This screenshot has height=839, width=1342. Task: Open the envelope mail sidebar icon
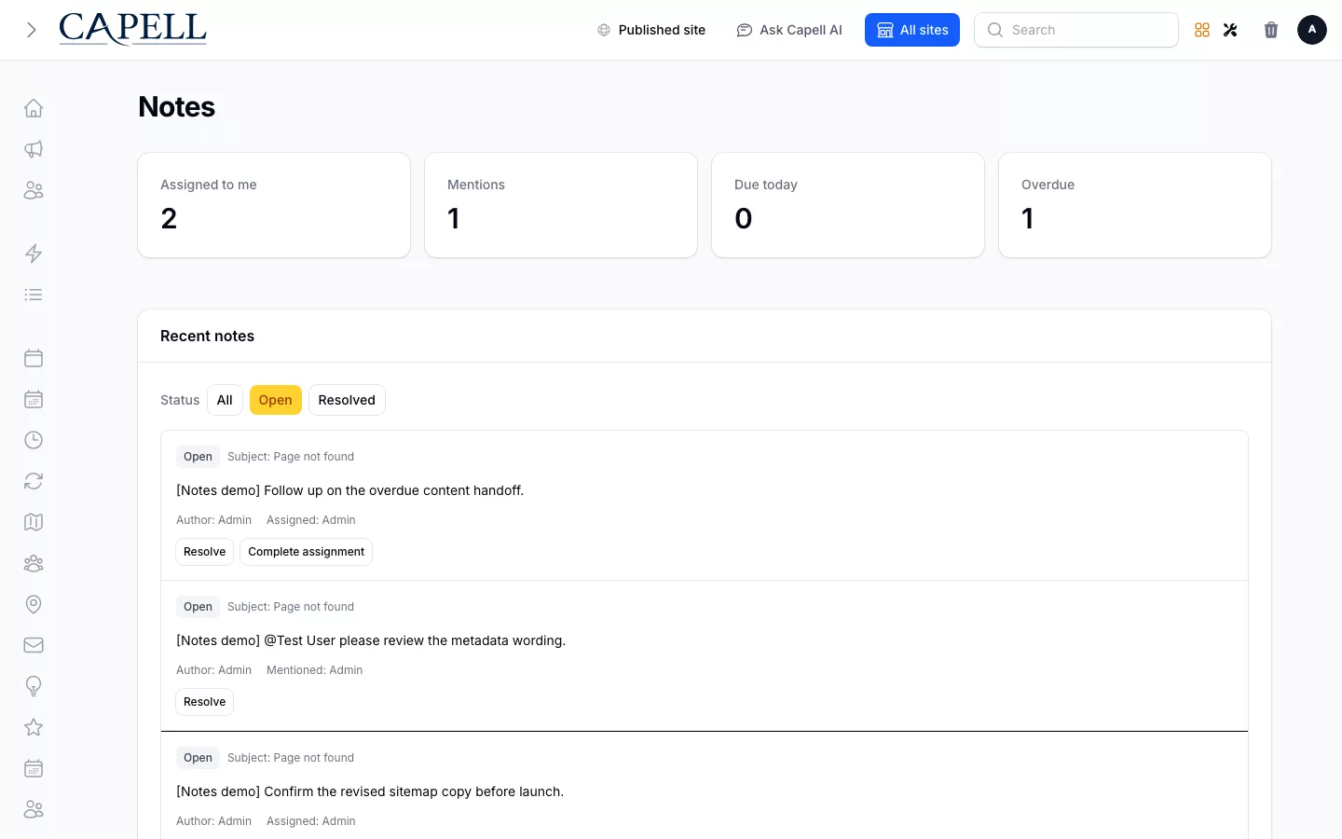tap(34, 645)
